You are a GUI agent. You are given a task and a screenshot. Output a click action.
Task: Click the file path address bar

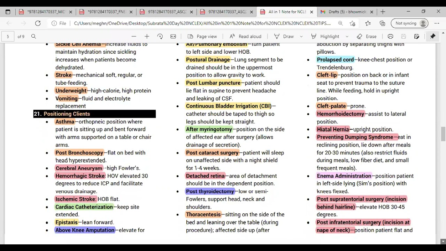point(202,23)
